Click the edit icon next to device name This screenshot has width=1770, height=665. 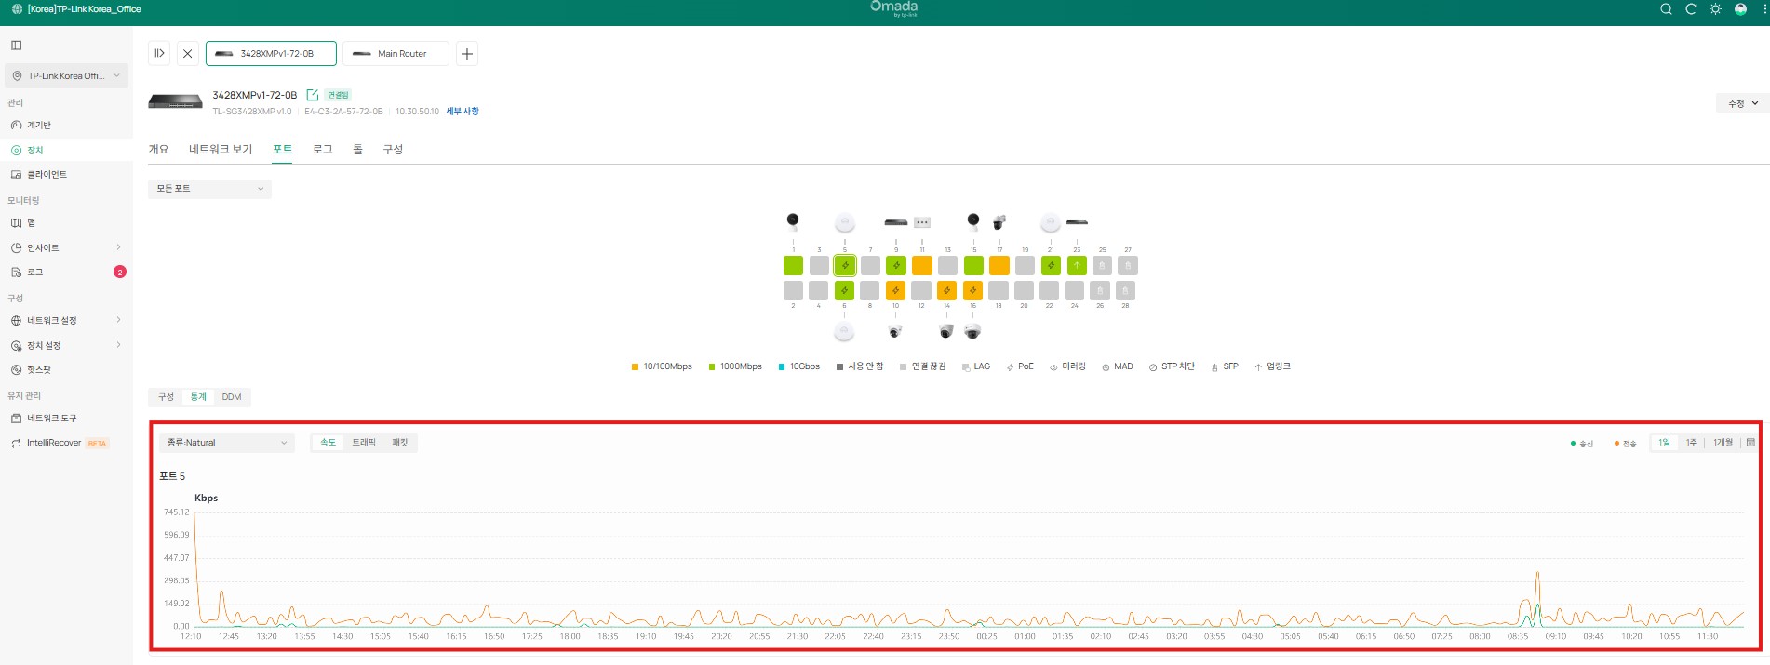click(313, 95)
